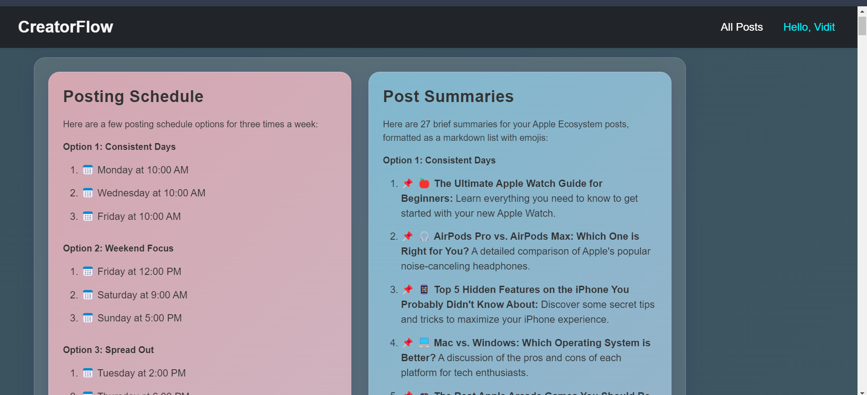Click 'Friday at 10:00 AM' entry
867x395 pixels.
139,217
